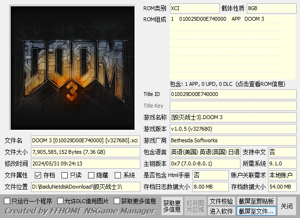
Task: Toggle the 存档 (Archive) file attribute checkbox
Action: 38,175
